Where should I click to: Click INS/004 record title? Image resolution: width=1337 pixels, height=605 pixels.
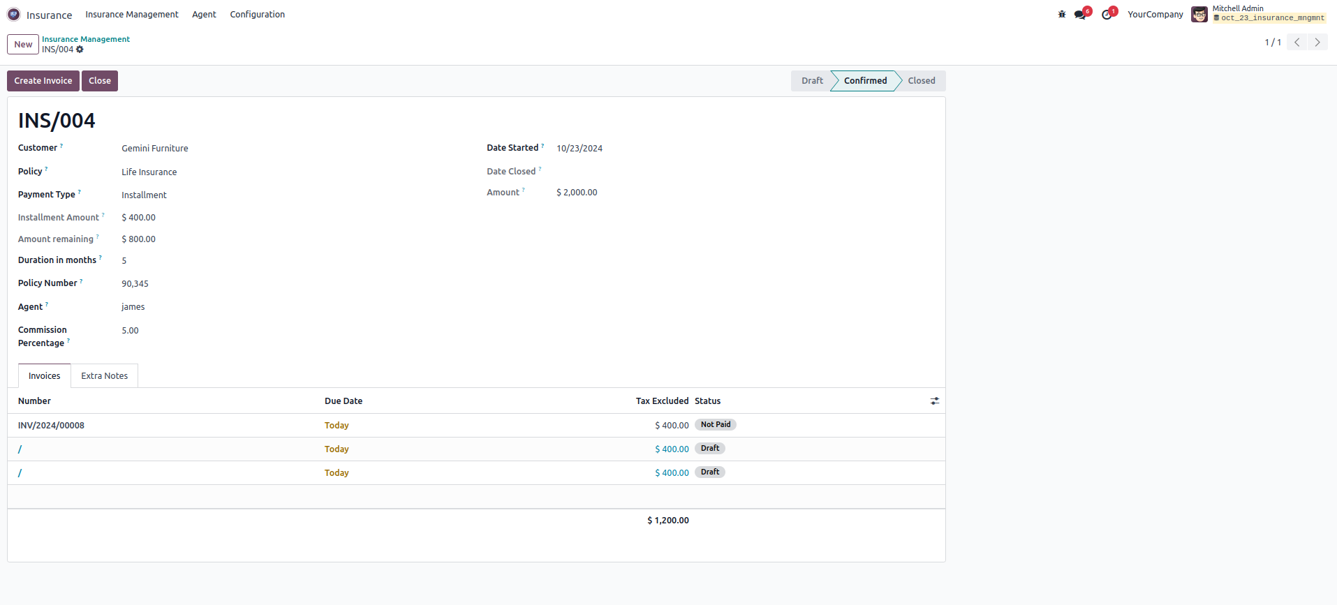click(x=57, y=121)
